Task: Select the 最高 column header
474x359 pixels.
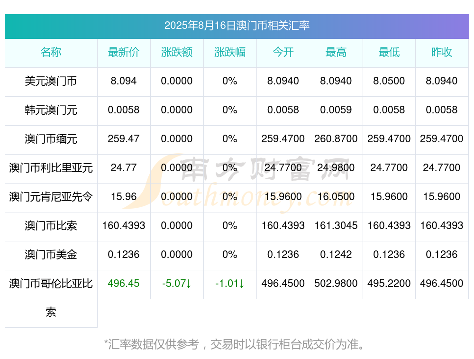Action: click(x=336, y=52)
